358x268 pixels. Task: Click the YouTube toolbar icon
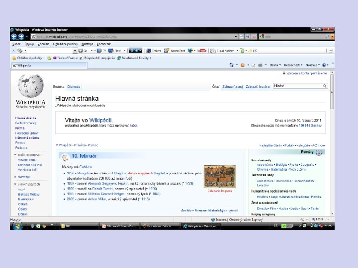tap(202, 51)
